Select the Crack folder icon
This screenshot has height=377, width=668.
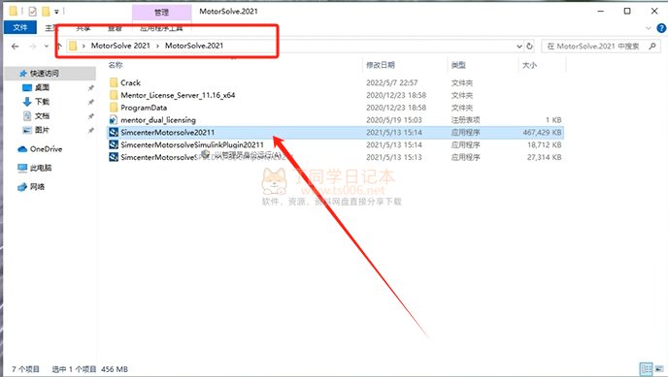pos(114,82)
